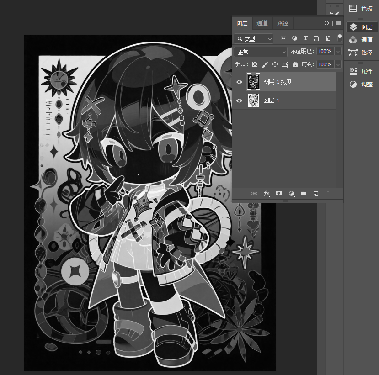379x375 pixels.
Task: Add a layer mask
Action: [x=279, y=193]
